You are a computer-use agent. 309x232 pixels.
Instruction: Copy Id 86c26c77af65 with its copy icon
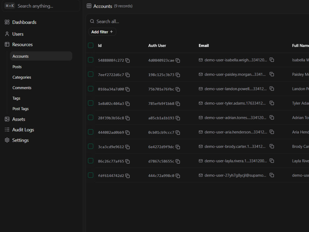(x=128, y=161)
